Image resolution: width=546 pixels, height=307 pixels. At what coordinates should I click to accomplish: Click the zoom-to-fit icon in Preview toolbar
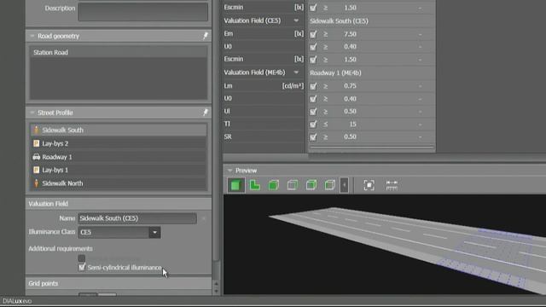[x=369, y=185]
